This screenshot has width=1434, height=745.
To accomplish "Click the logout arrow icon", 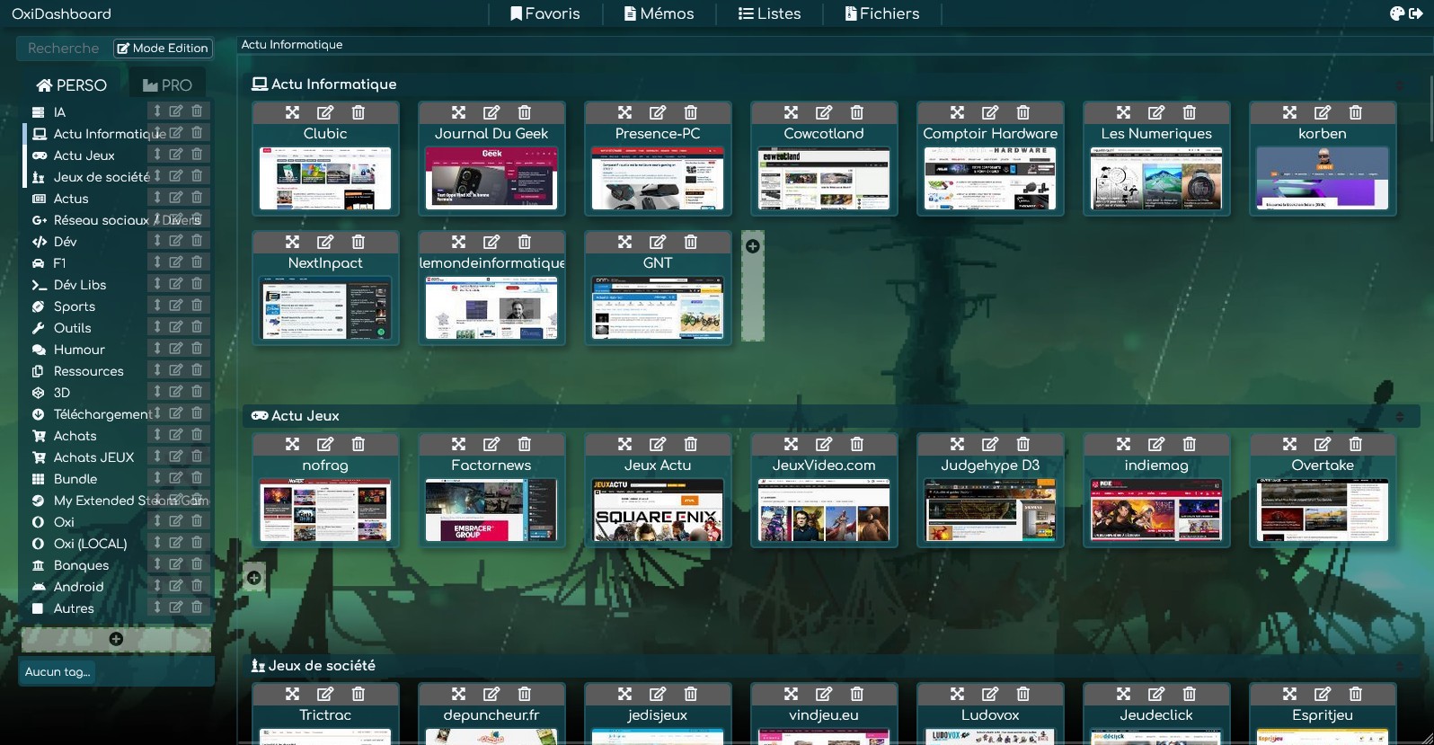I will tap(1416, 13).
